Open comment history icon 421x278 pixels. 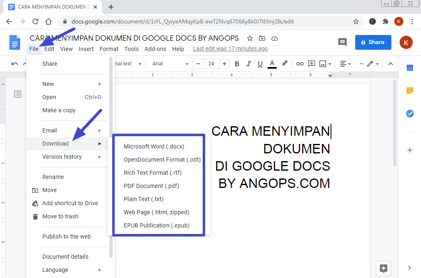(342, 42)
